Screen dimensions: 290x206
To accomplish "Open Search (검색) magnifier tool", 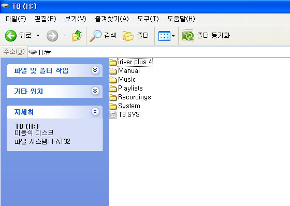I will click(x=103, y=36).
